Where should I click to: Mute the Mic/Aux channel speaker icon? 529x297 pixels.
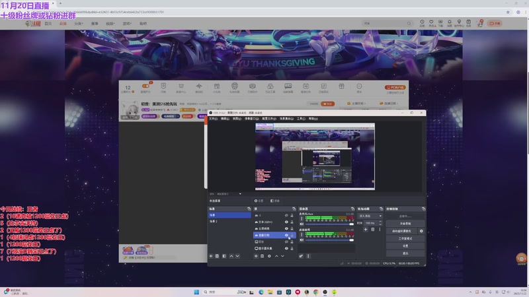[x=302, y=224]
